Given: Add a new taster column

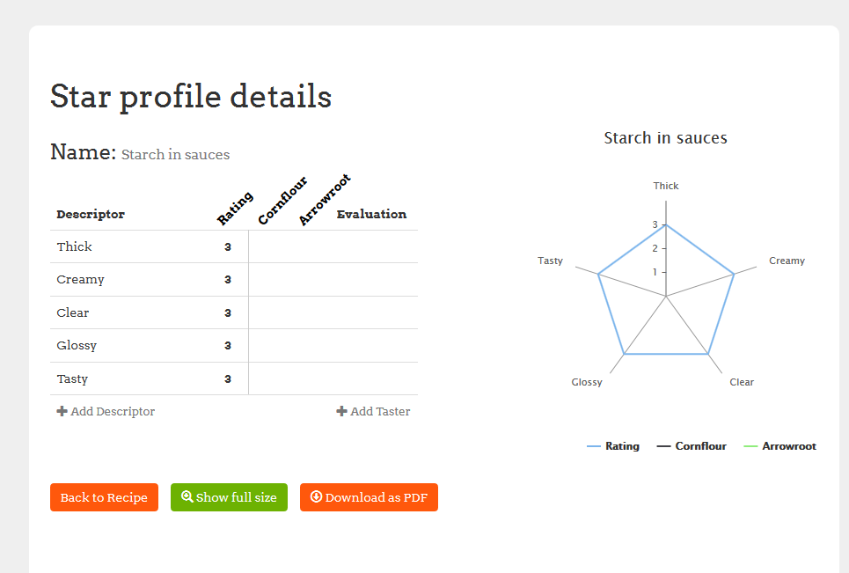Looking at the screenshot, I should 374,411.
